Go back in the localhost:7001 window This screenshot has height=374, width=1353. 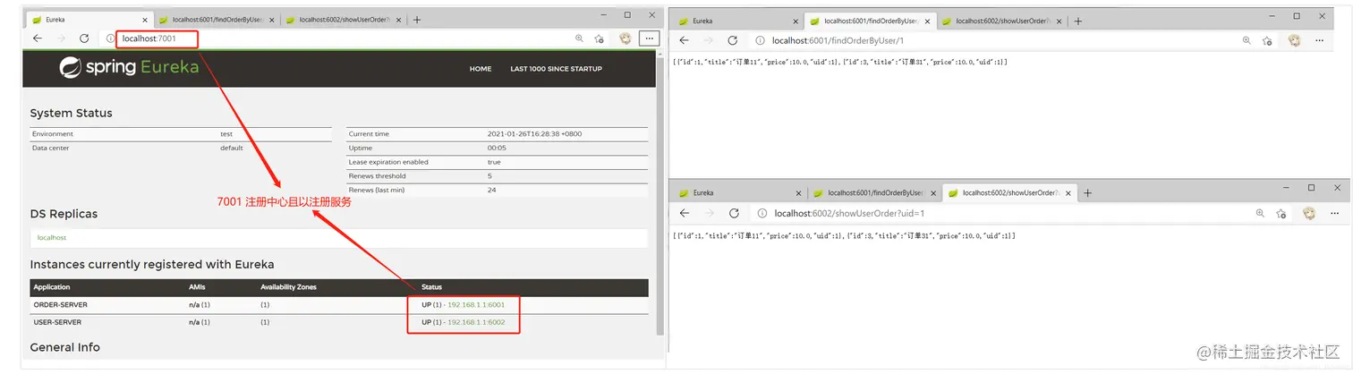tap(38, 38)
